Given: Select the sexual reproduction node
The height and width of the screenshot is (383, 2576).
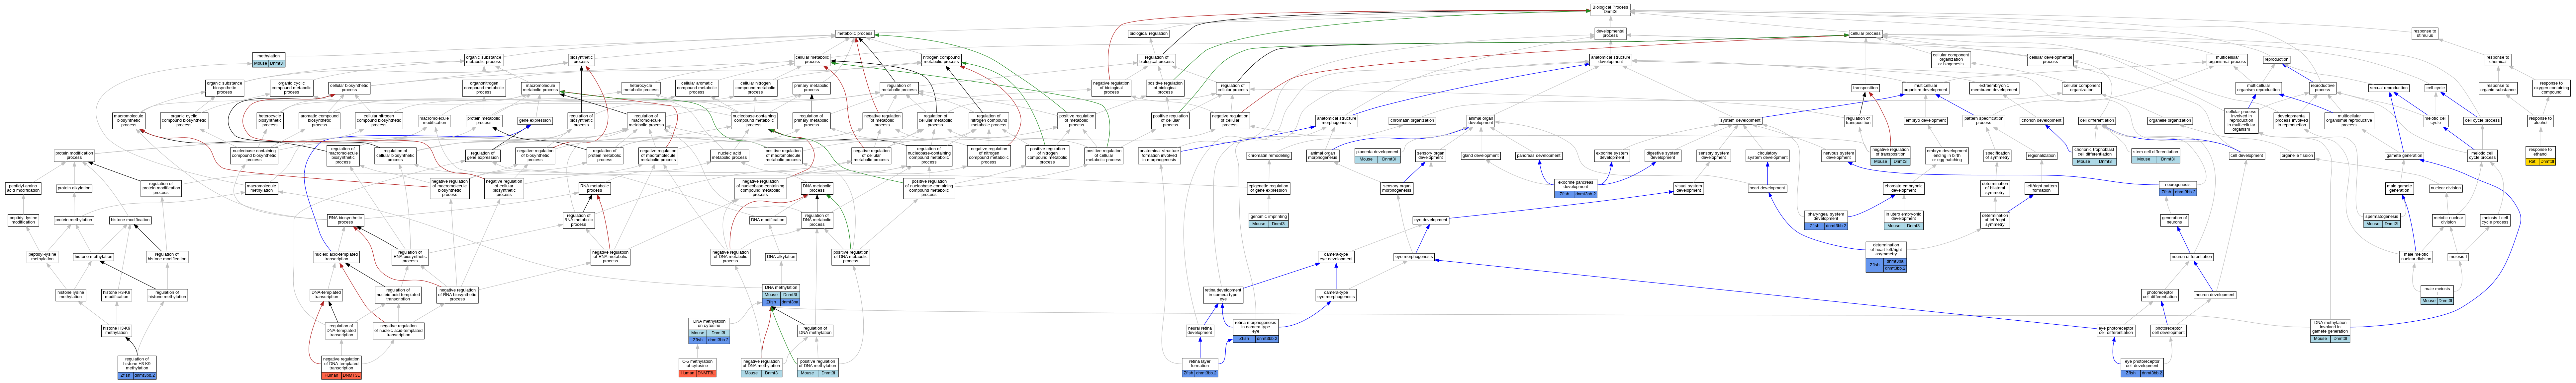Looking at the screenshot, I should point(2389,88).
